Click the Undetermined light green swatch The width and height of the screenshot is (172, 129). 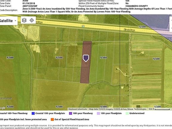(x=127, y=113)
